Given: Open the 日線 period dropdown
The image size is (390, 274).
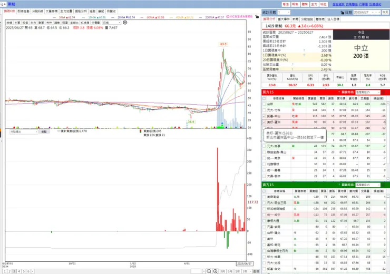Looking at the screenshot, I should (x=112, y=23).
